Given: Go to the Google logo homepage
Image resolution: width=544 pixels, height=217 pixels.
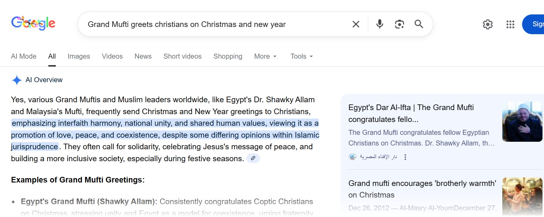Looking at the screenshot, I should pyautogui.click(x=33, y=23).
